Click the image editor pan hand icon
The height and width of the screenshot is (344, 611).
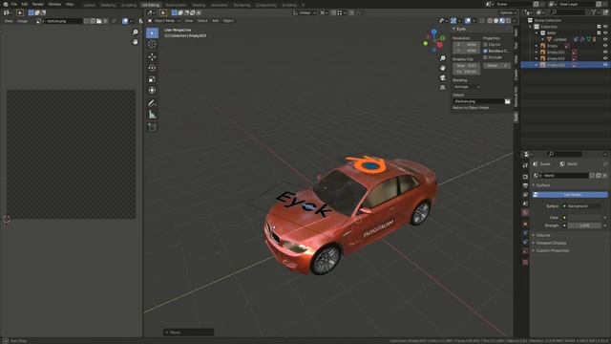pyautogui.click(x=136, y=42)
